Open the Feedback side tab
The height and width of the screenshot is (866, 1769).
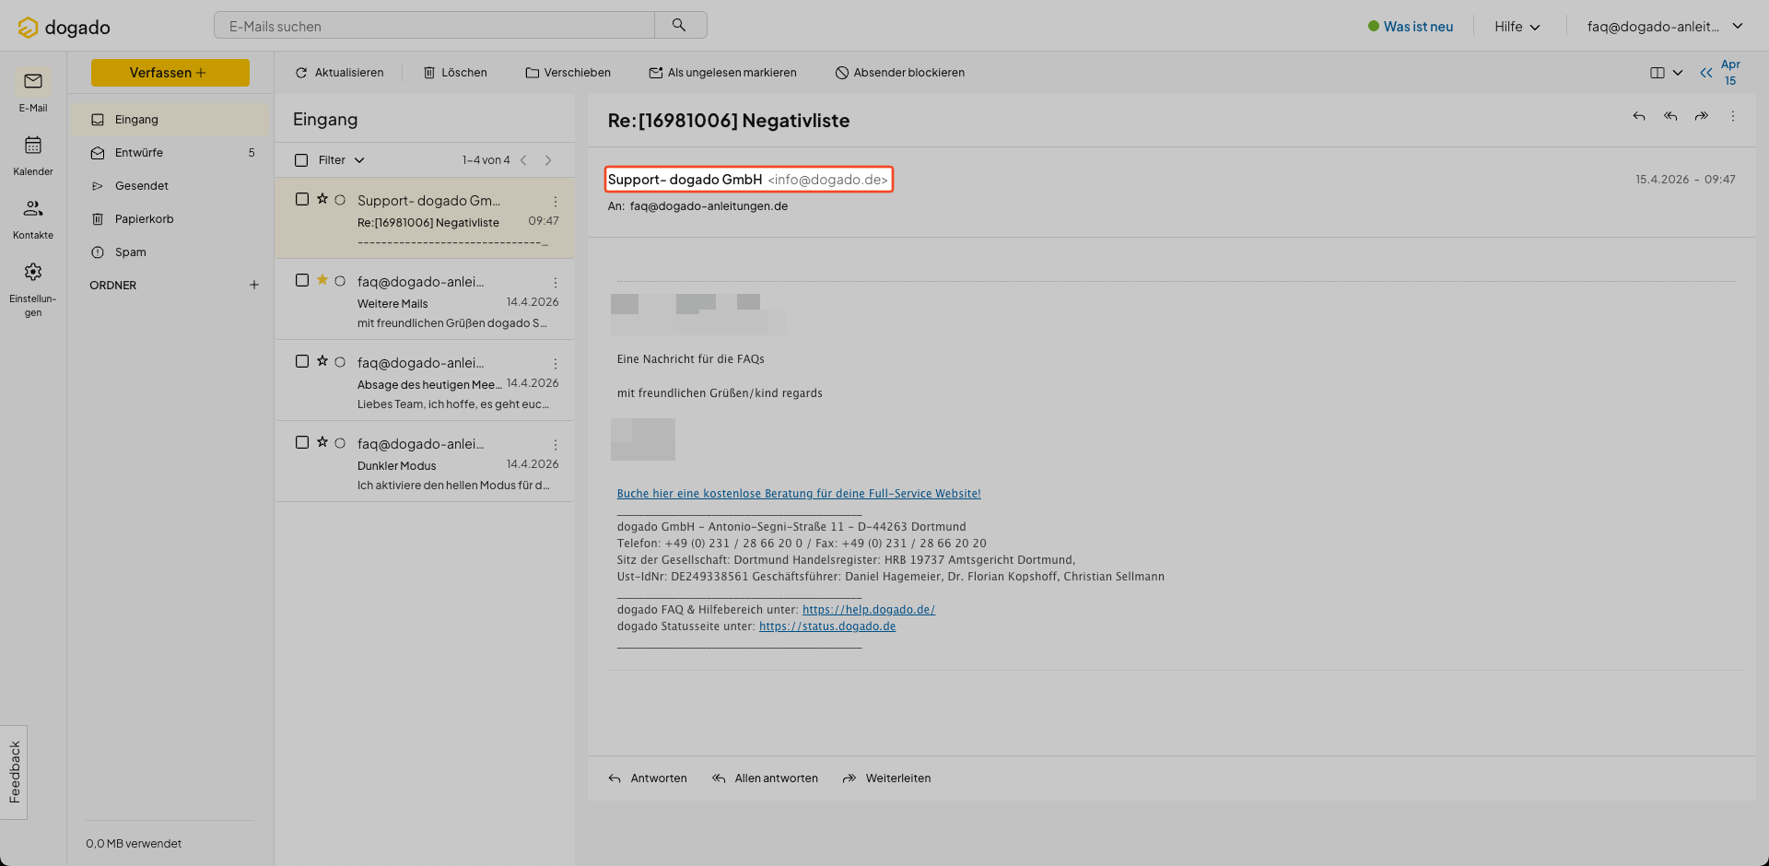pyautogui.click(x=14, y=772)
